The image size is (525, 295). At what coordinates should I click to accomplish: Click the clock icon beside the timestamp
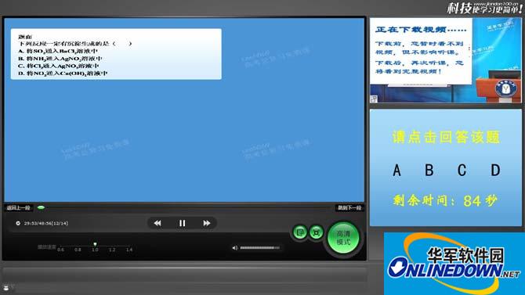pos(18,223)
